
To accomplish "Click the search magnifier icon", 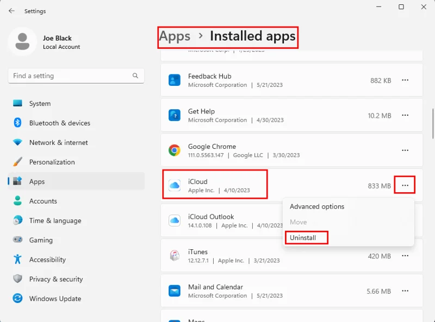I will tap(135, 75).
